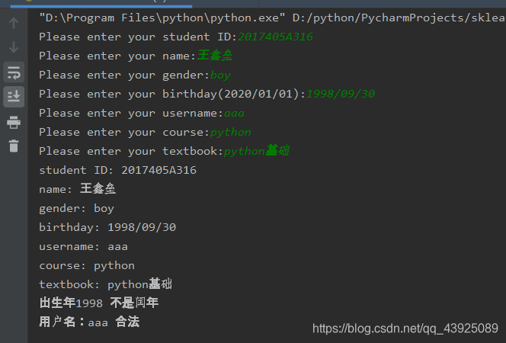Click the green entered Chinese name
The height and width of the screenshot is (343, 506).
[x=215, y=56]
